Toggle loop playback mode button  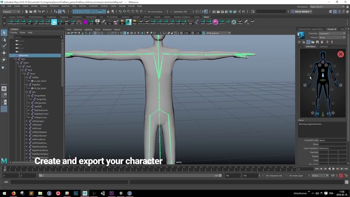coord(333,176)
